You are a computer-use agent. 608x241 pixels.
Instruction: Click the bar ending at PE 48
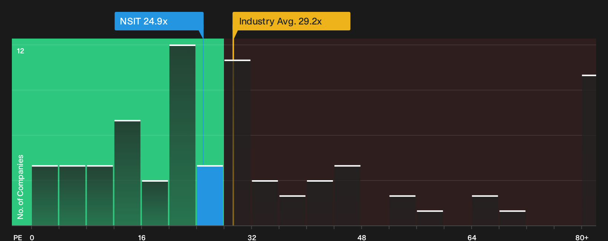click(x=347, y=195)
